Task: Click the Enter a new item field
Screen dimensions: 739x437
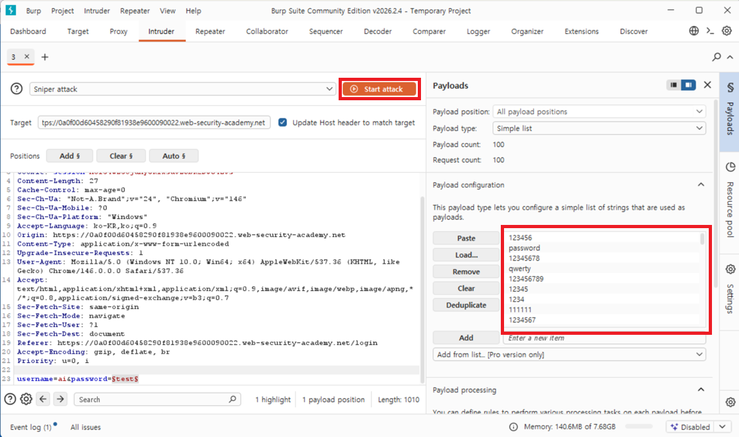Action: (x=604, y=338)
